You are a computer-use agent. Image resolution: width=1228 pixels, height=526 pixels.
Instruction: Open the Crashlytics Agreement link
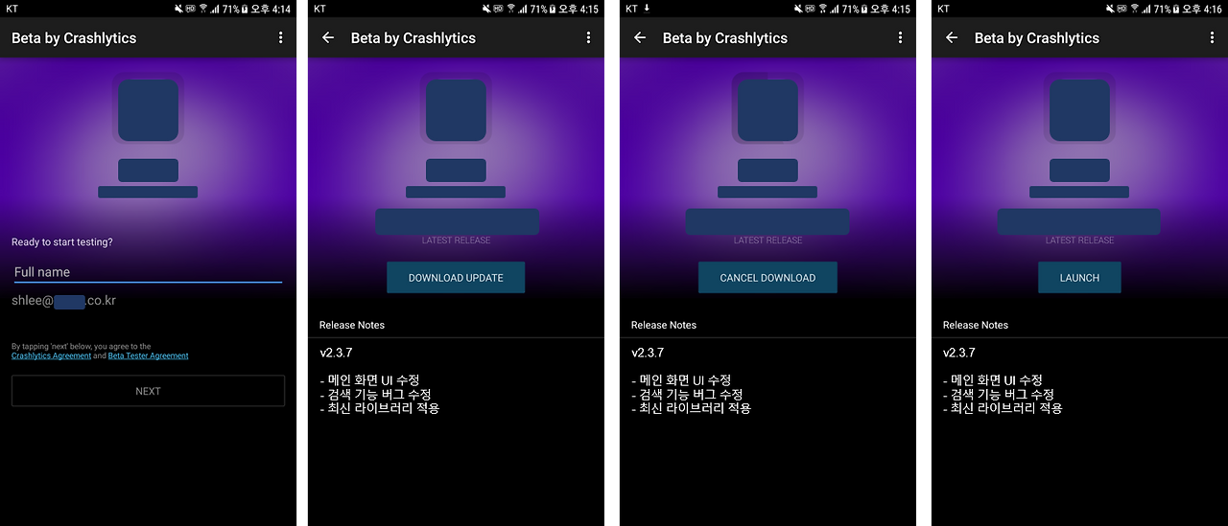point(51,355)
